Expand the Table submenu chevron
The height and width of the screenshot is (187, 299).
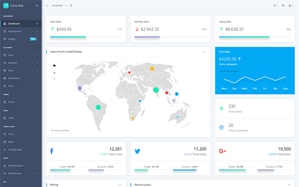pyautogui.click(x=37, y=118)
